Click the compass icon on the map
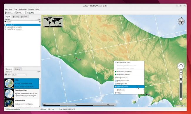Screen dimensions: 191x114 (x=181, y=21)
